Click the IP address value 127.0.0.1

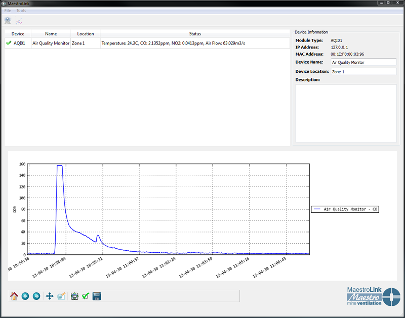point(339,47)
